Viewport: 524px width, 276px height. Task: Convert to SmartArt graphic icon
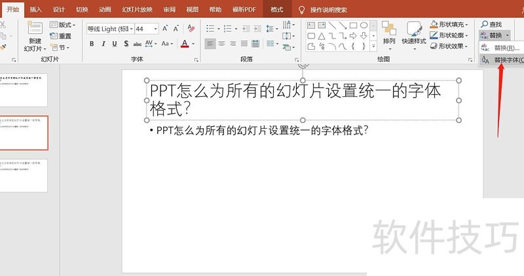point(288,47)
